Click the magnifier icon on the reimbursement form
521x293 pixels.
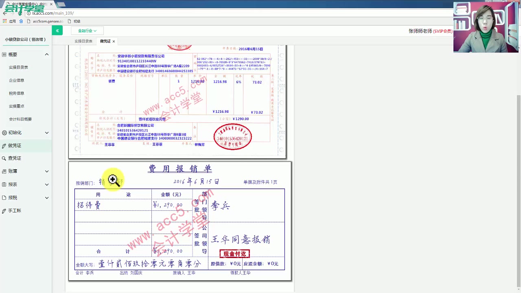114,180
